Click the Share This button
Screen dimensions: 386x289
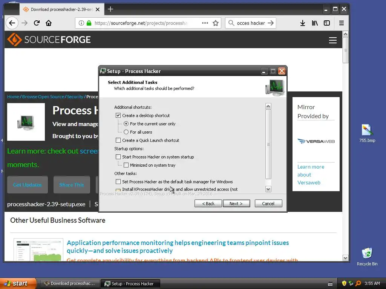tap(71, 184)
